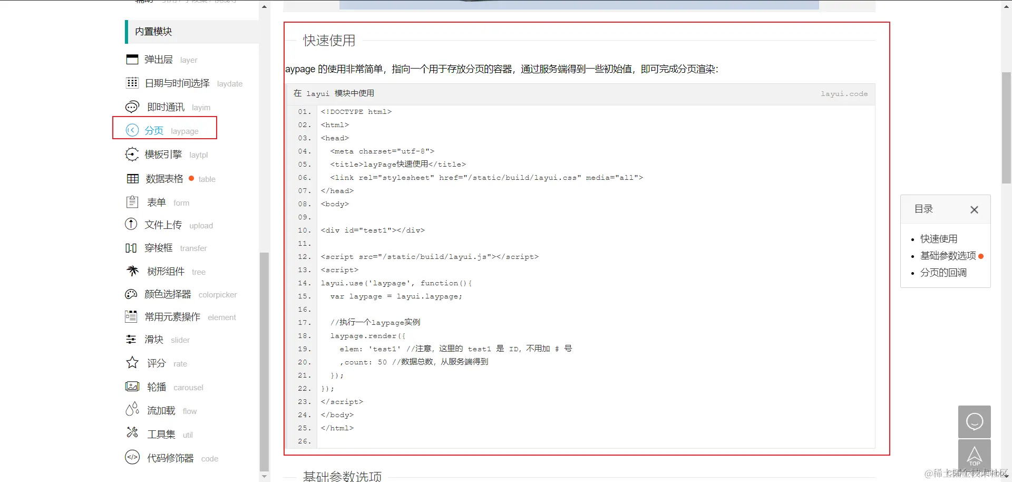Open the 分页的回调 directory entry

tap(943, 273)
